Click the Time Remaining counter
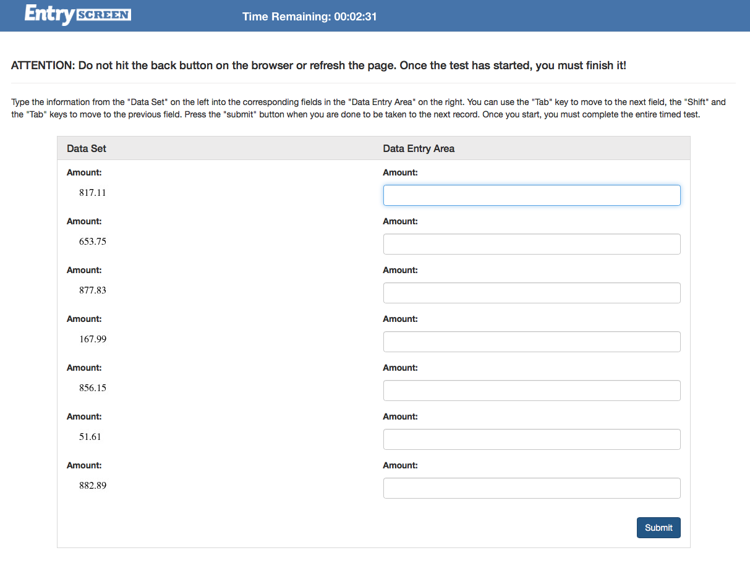750x566 pixels. [309, 16]
